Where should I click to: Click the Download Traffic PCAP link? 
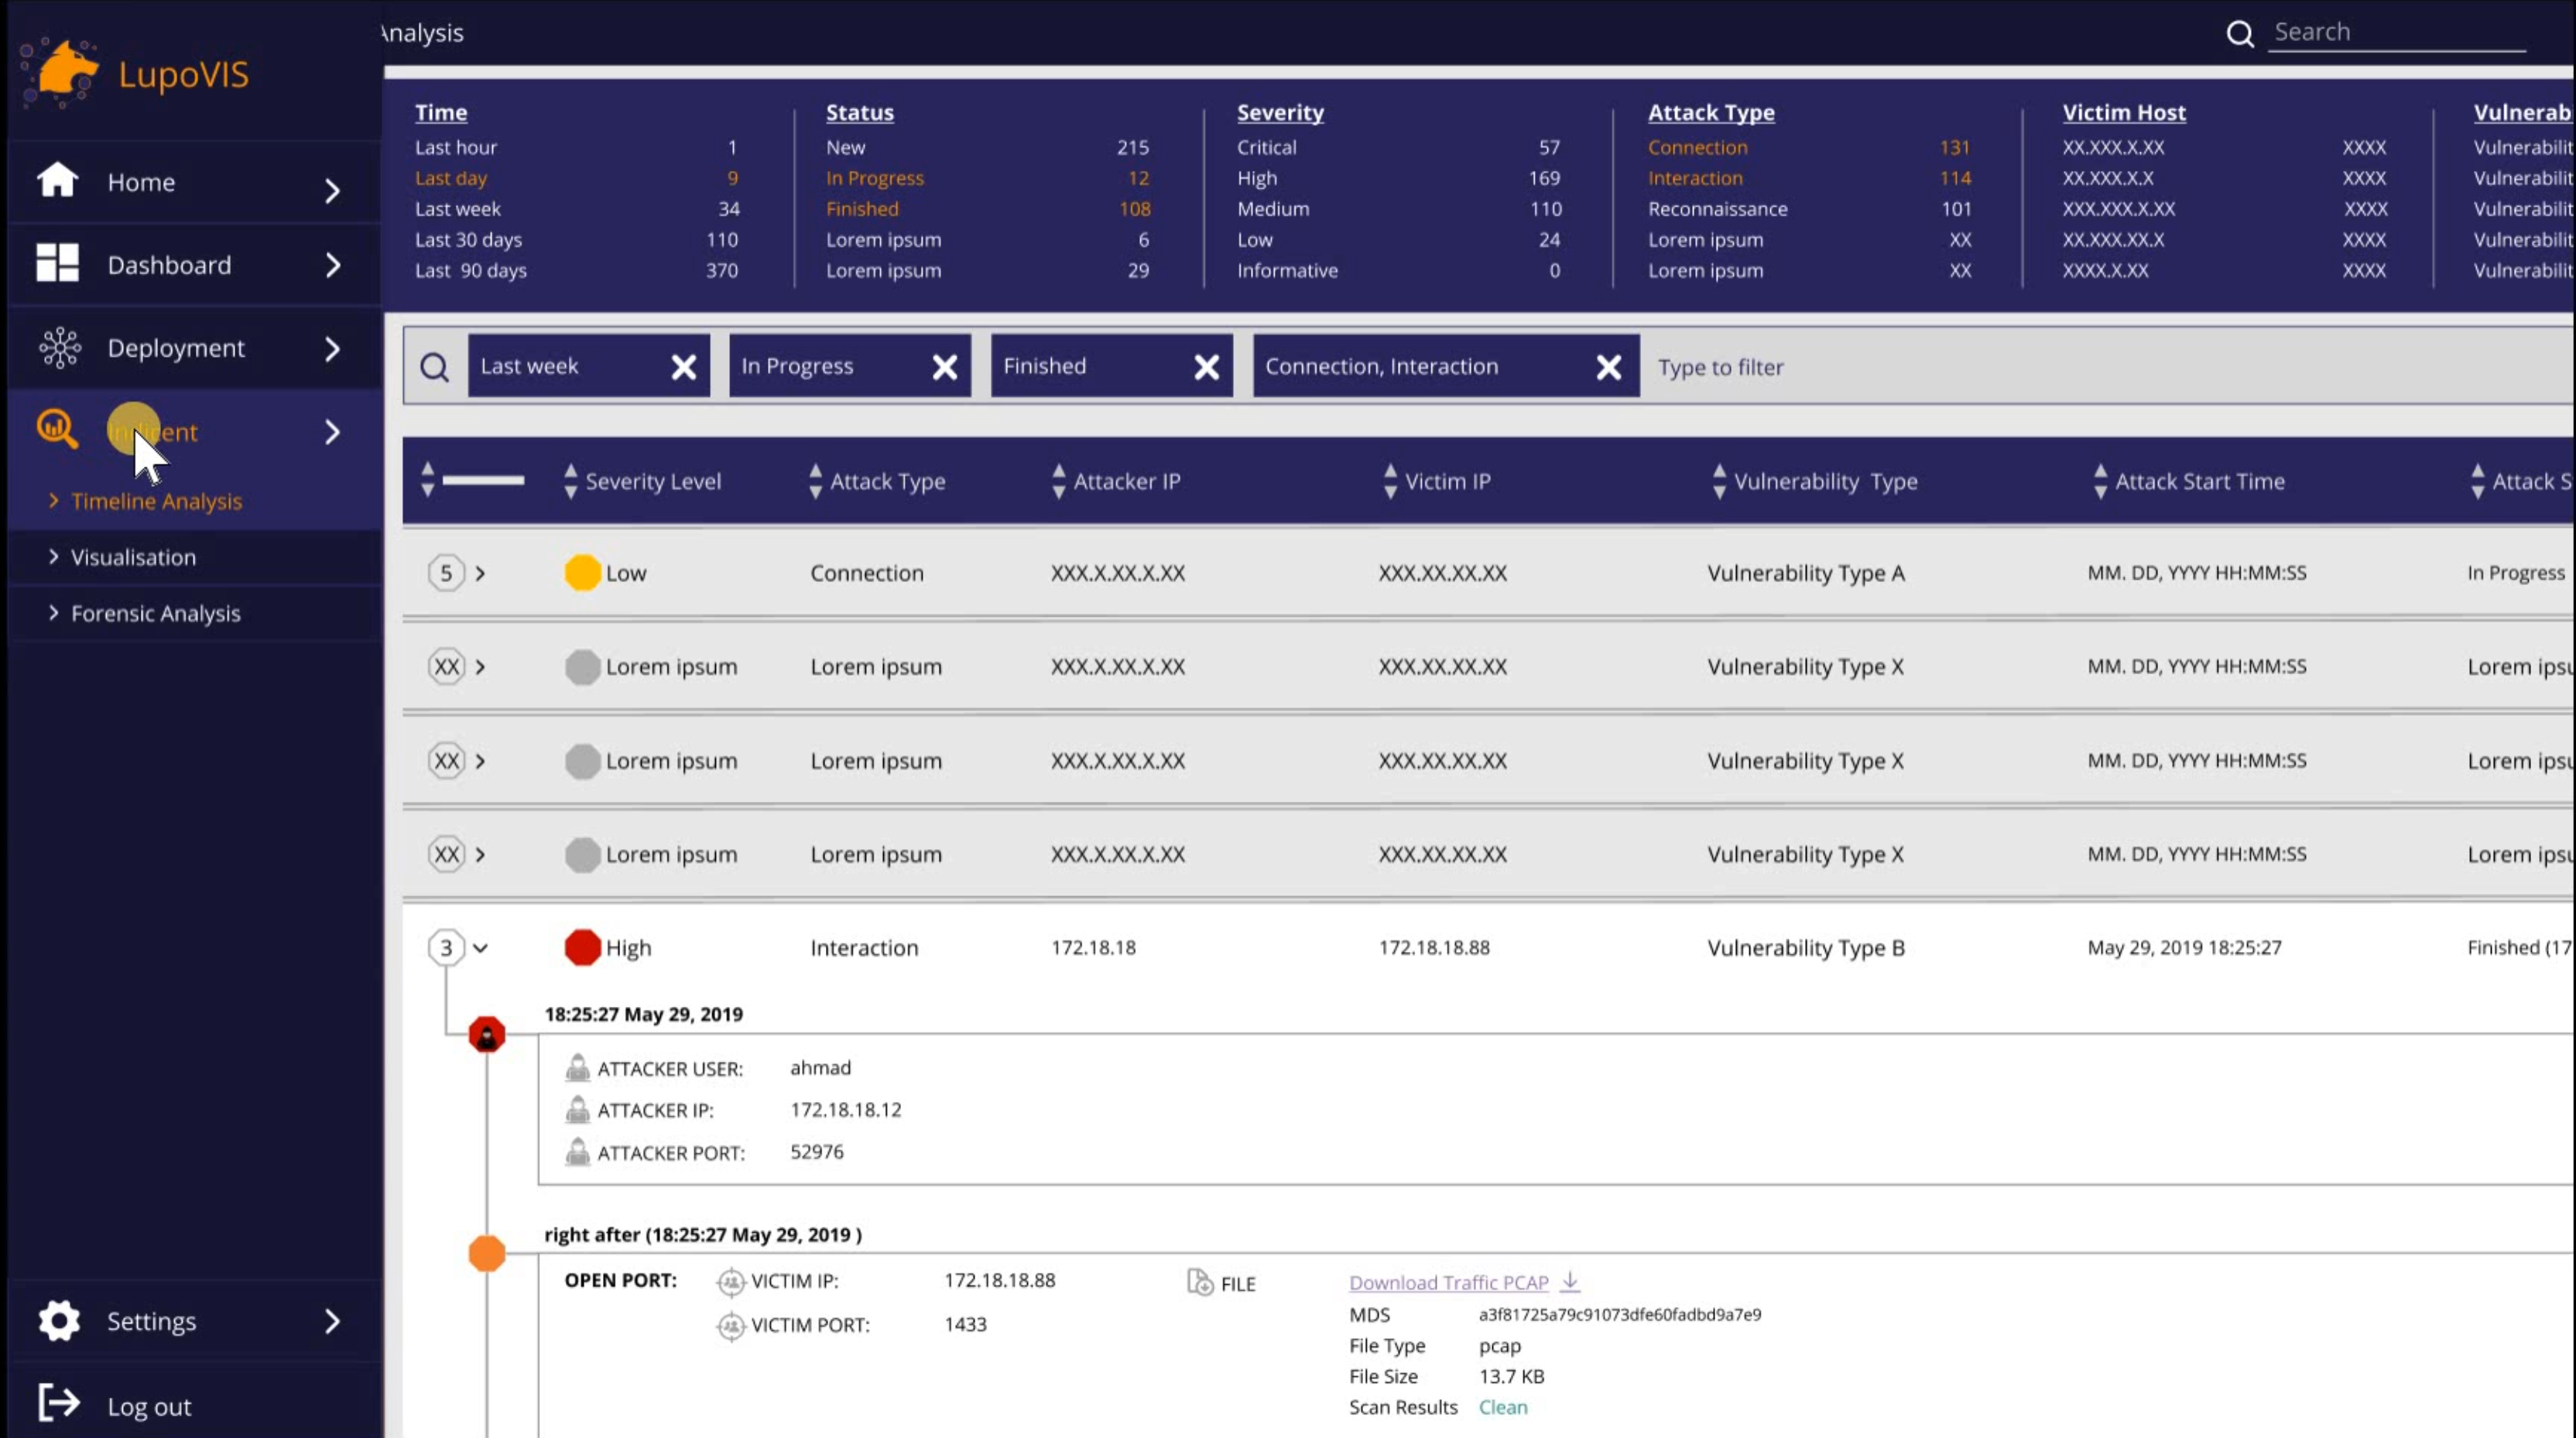1448,1282
